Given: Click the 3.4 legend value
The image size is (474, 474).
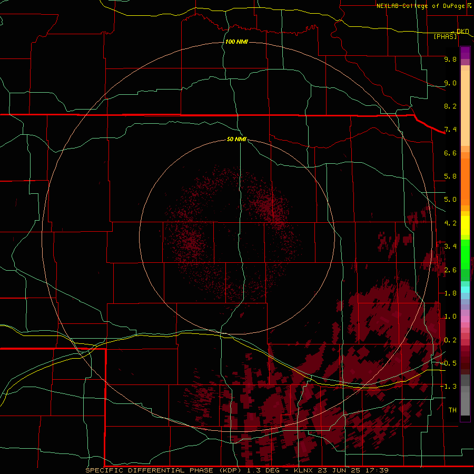Looking at the screenshot, I should 450,246.
